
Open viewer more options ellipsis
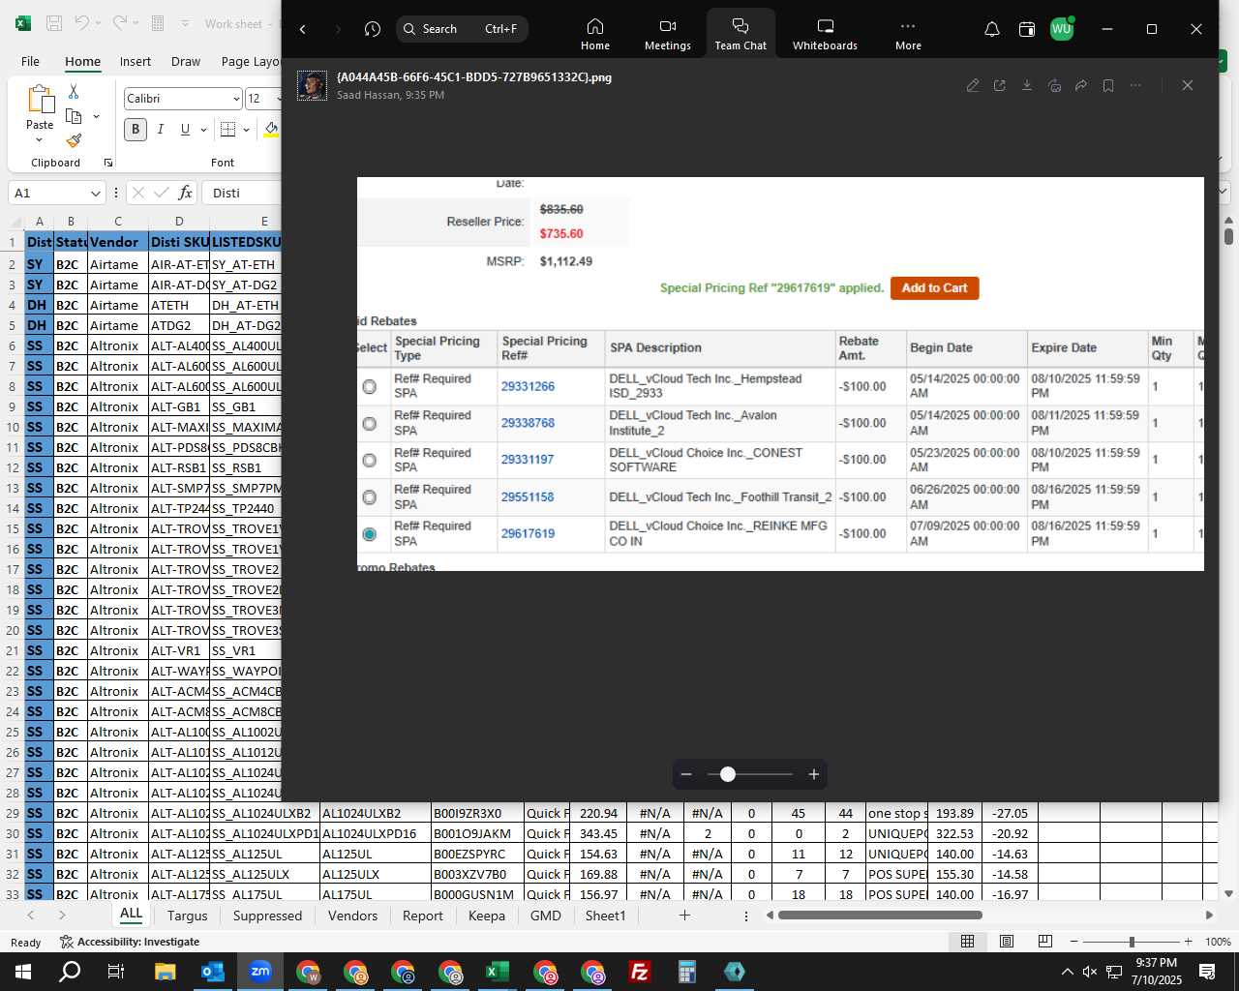1135,85
